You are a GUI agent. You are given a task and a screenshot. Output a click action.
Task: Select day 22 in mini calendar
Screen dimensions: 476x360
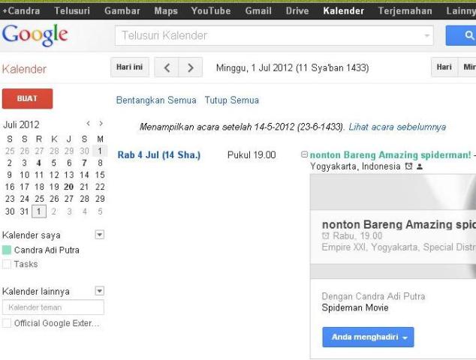[x=100, y=187]
